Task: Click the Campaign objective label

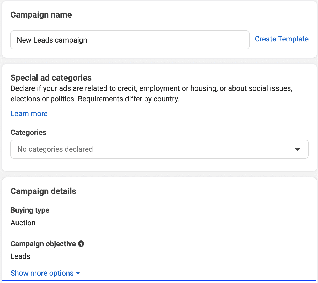Action: (43, 244)
